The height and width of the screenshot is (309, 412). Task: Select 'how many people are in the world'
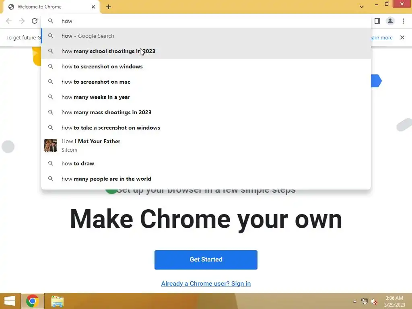pyautogui.click(x=206, y=179)
